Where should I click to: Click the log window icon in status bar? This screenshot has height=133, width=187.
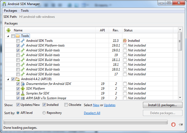point(181,125)
